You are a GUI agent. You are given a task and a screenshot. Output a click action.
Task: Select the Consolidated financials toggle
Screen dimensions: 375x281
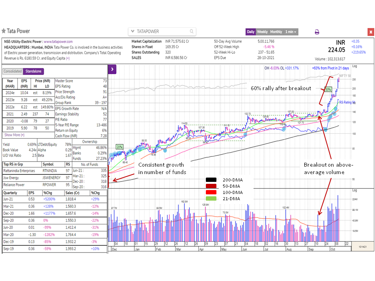[x=12, y=71]
